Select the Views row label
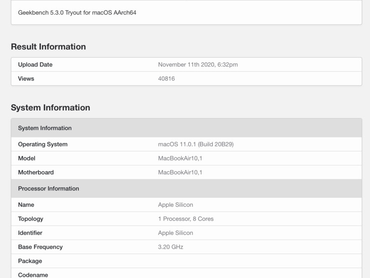 [26, 78]
